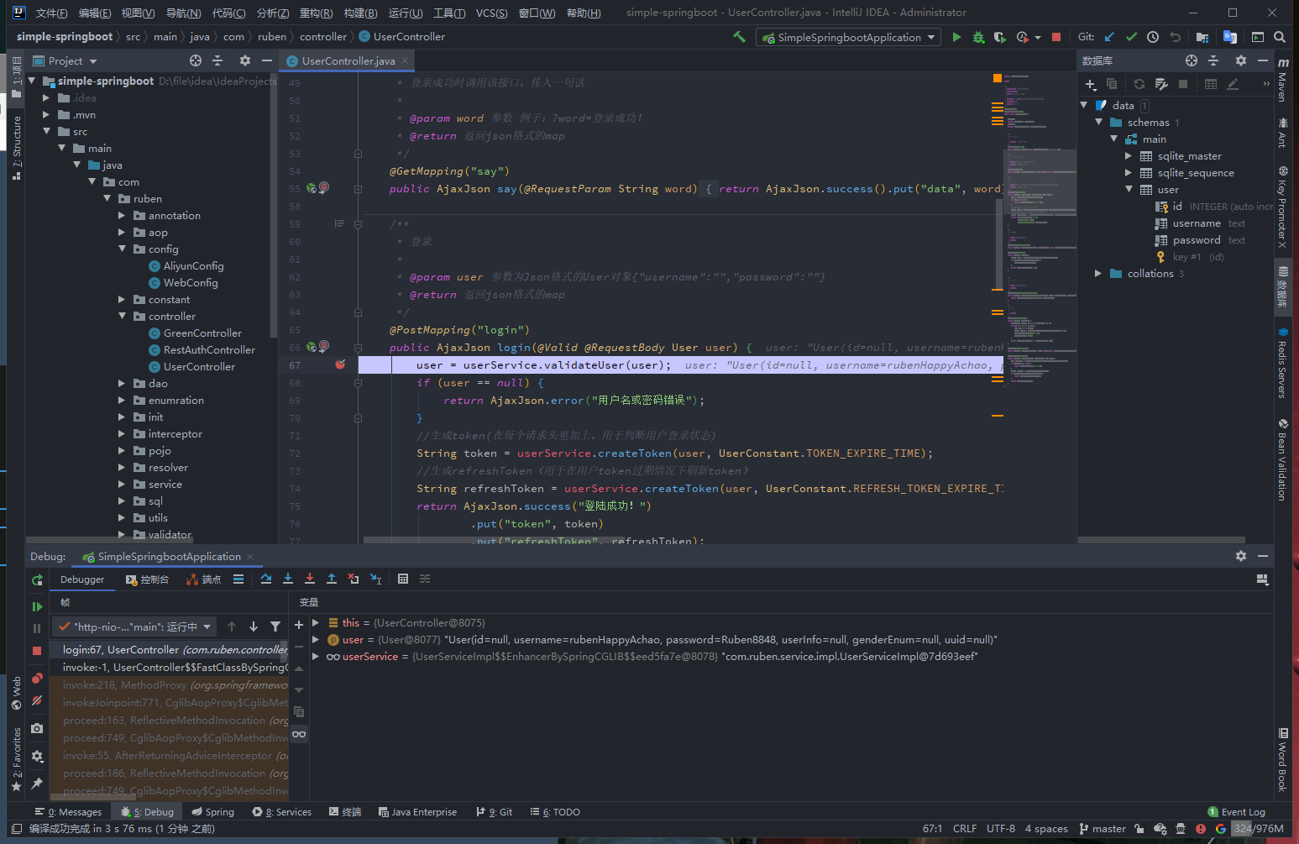Switch to the Debugger tab
The width and height of the screenshot is (1299, 844).
82,579
